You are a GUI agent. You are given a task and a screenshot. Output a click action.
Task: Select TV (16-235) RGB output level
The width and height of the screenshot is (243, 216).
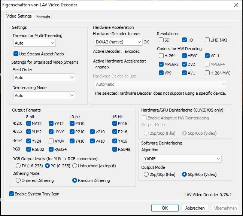tap(18, 166)
